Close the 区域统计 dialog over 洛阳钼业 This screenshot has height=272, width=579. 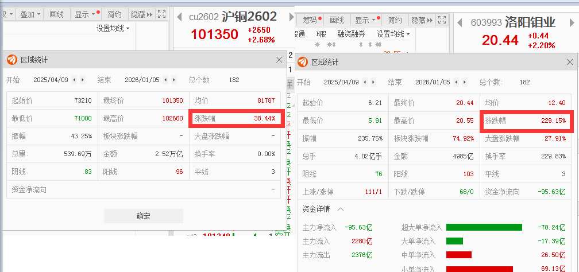pyautogui.click(x=570, y=62)
